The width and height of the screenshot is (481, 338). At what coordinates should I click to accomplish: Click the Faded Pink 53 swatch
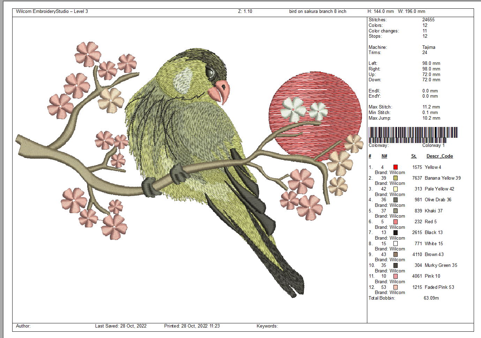(396, 287)
